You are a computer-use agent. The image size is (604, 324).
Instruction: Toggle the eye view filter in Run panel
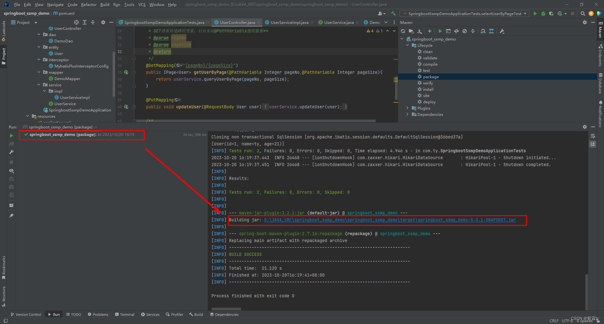pos(11,171)
